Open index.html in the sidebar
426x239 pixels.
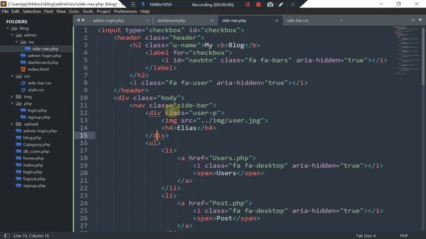pyautogui.click(x=38, y=69)
